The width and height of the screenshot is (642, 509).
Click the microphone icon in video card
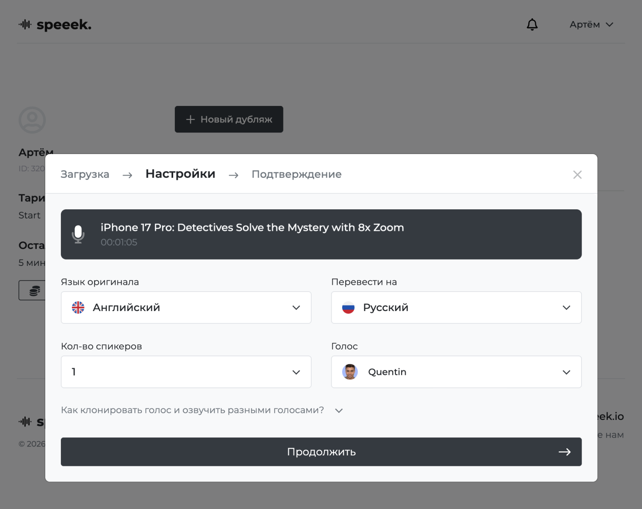coord(78,234)
